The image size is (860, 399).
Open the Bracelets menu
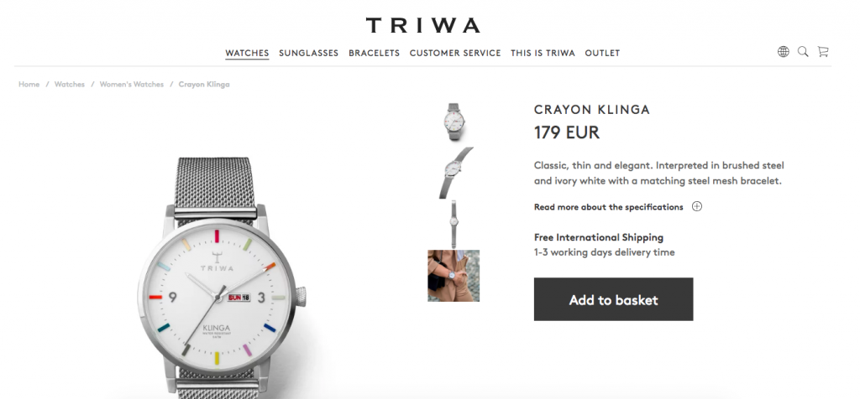[374, 53]
